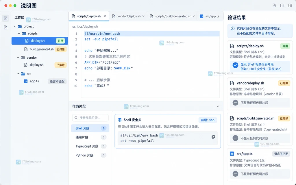
Task: Click the 验证结果 heading
Action: click(x=237, y=18)
